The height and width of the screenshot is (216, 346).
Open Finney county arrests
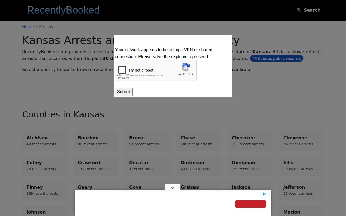(x=45, y=190)
